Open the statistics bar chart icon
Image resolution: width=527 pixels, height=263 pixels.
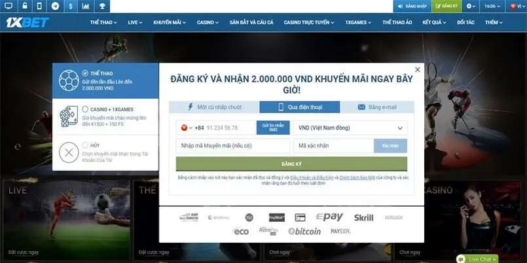(x=86, y=6)
